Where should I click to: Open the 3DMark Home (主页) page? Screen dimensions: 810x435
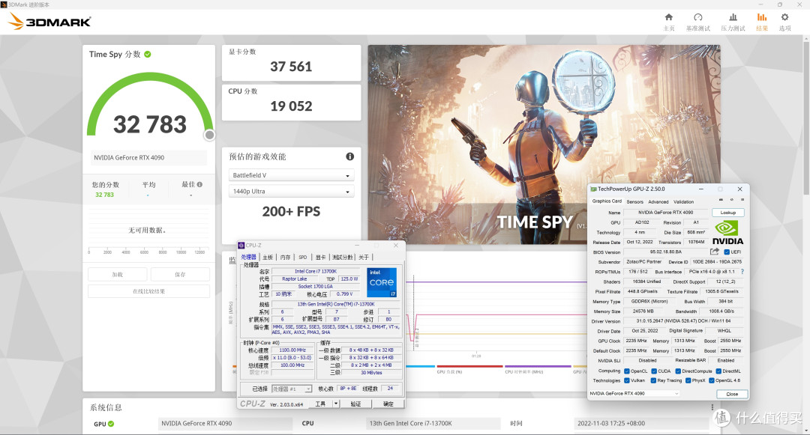pos(669,22)
